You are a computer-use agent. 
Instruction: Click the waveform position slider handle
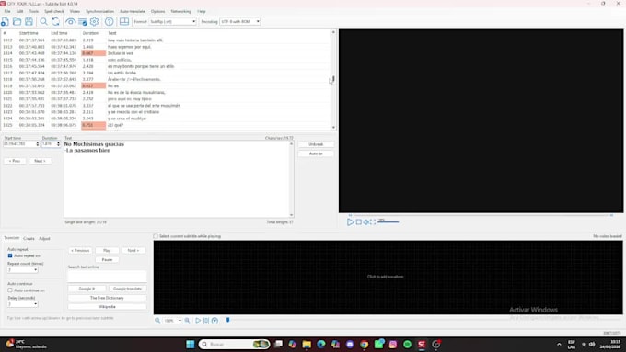click(x=228, y=320)
